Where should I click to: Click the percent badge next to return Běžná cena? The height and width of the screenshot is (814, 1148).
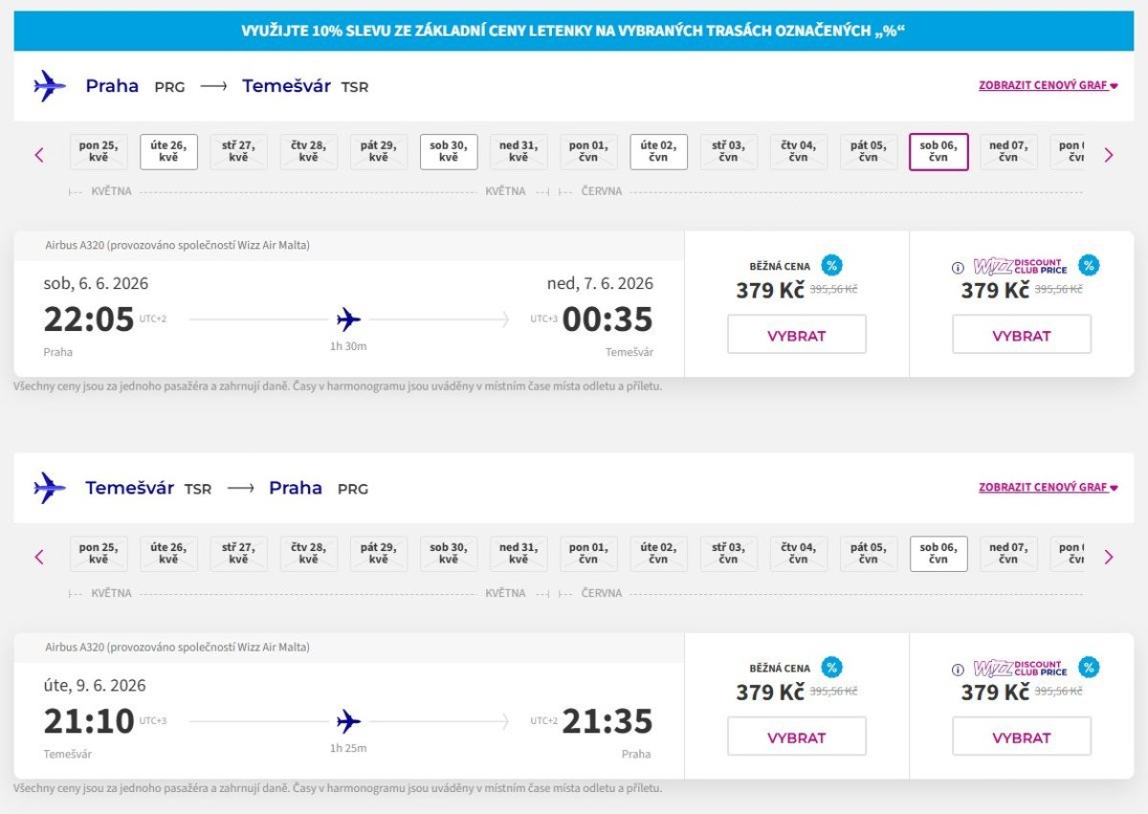(x=831, y=668)
